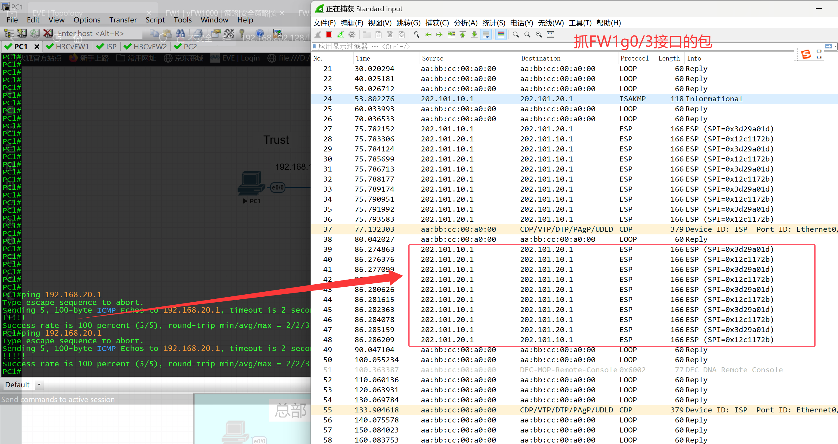Click the find packet magnifier icon

(x=416, y=35)
